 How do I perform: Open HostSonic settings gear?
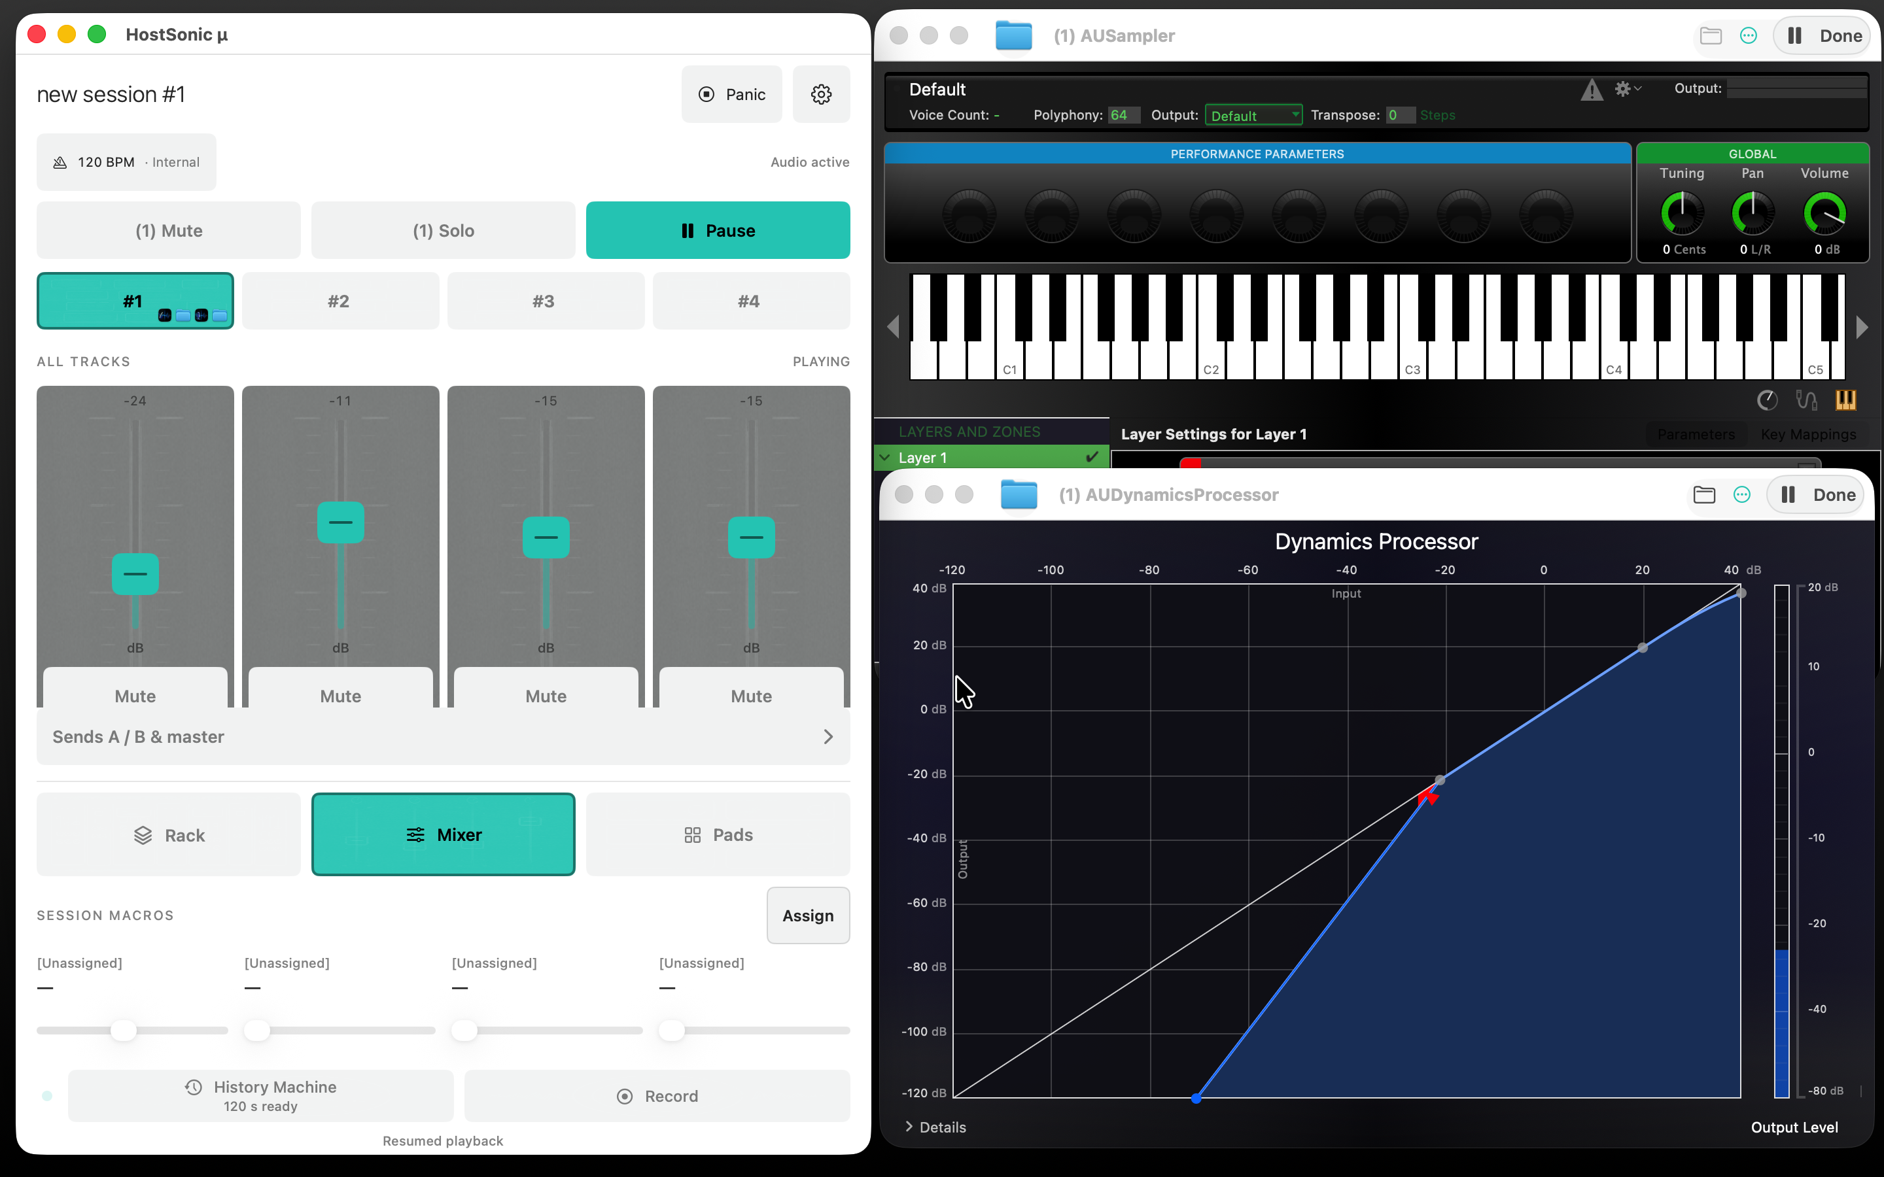pyautogui.click(x=820, y=94)
